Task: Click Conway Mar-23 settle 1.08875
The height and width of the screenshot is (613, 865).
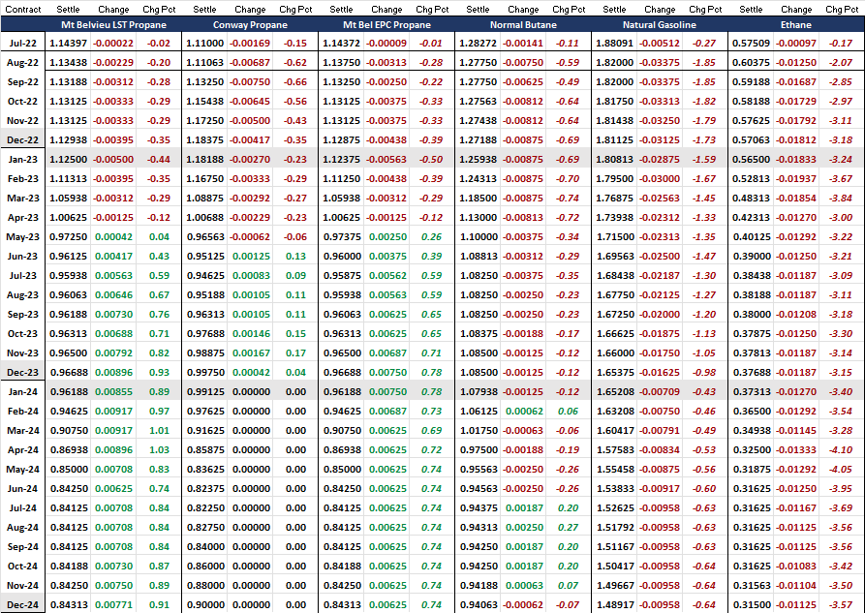Action: pyautogui.click(x=205, y=199)
